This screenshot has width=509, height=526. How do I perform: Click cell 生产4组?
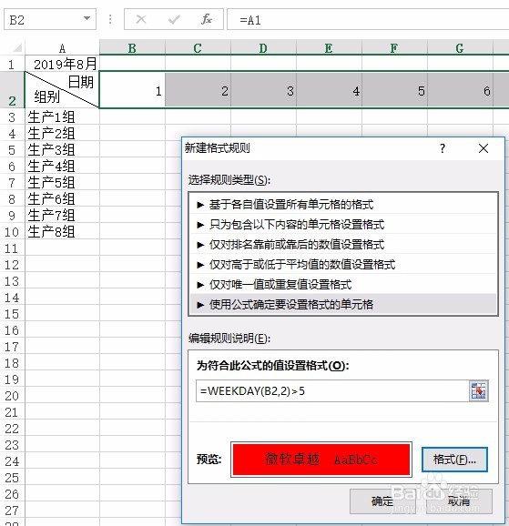(x=63, y=166)
